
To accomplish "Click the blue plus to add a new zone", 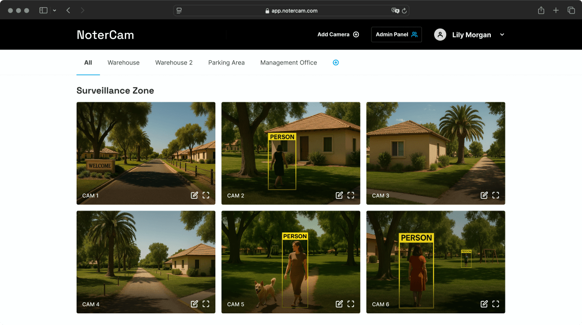I will tap(336, 62).
